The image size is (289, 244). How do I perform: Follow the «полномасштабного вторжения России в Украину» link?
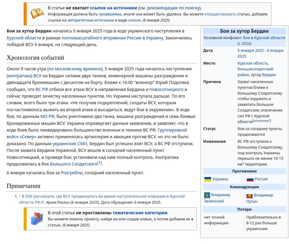coord(112,38)
